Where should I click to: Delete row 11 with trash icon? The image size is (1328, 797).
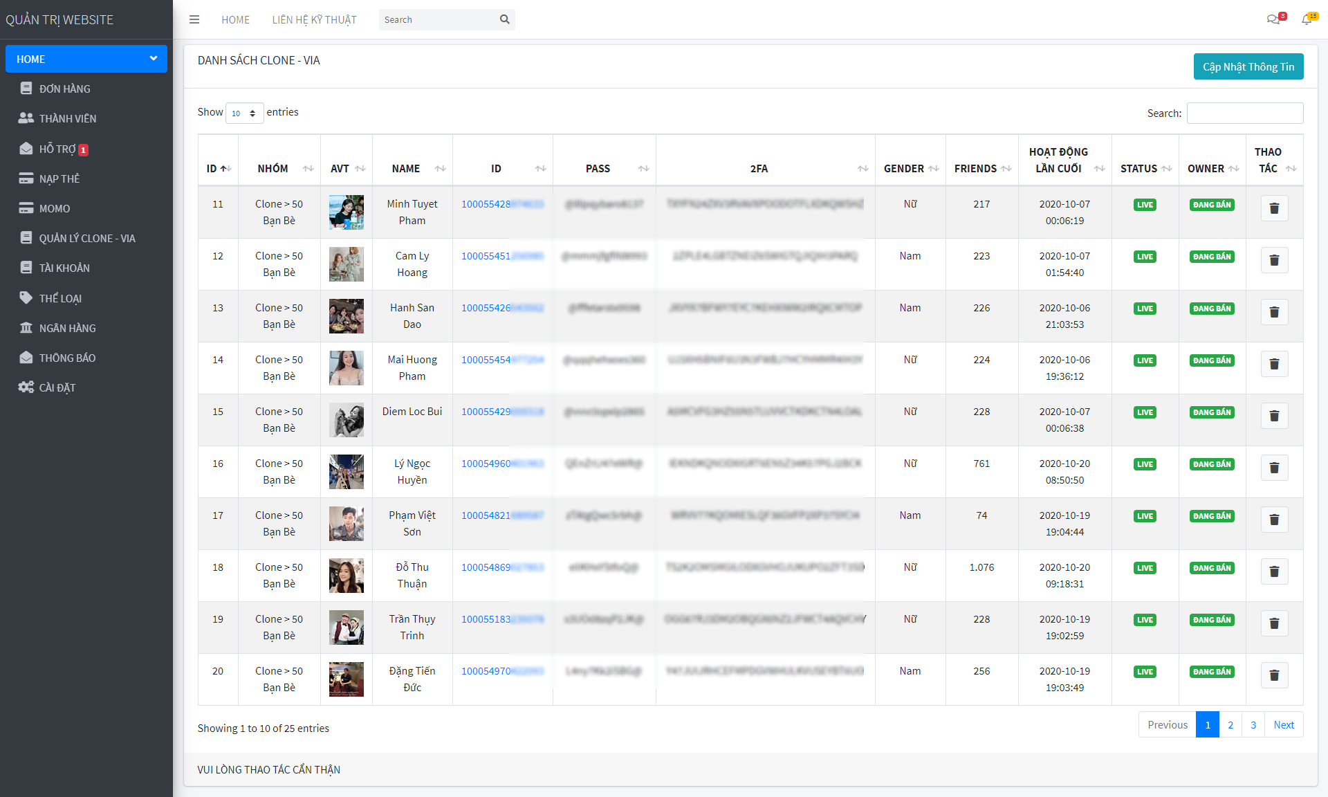tap(1274, 208)
